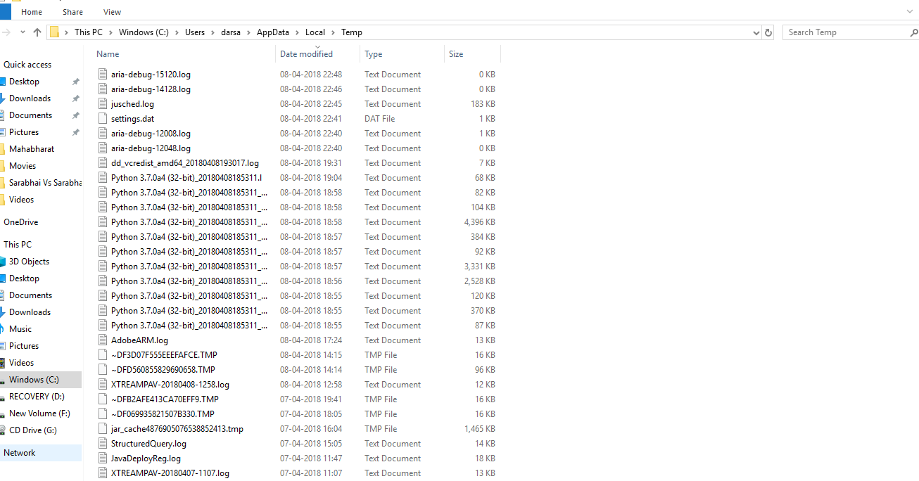Click icon of jar_cache4876905076538852413.tmp
This screenshot has height=481, width=919.
click(x=103, y=429)
